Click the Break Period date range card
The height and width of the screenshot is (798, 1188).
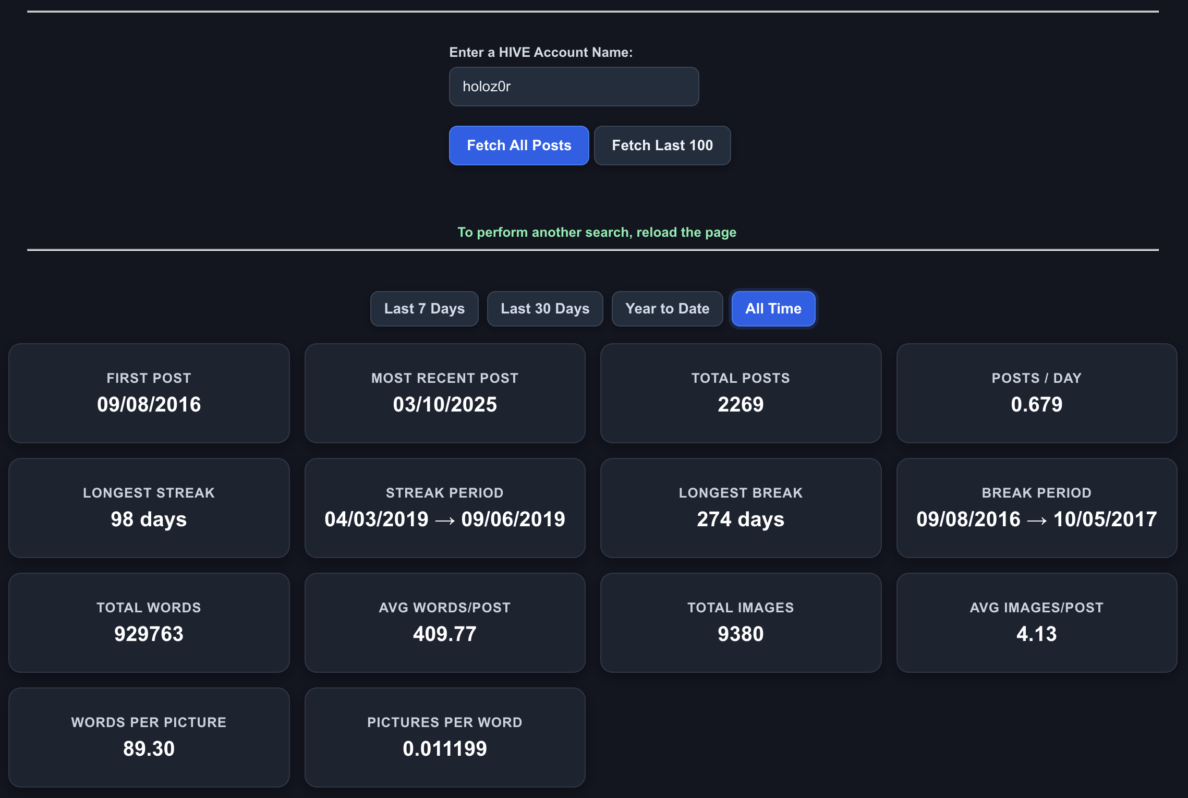[1036, 508]
